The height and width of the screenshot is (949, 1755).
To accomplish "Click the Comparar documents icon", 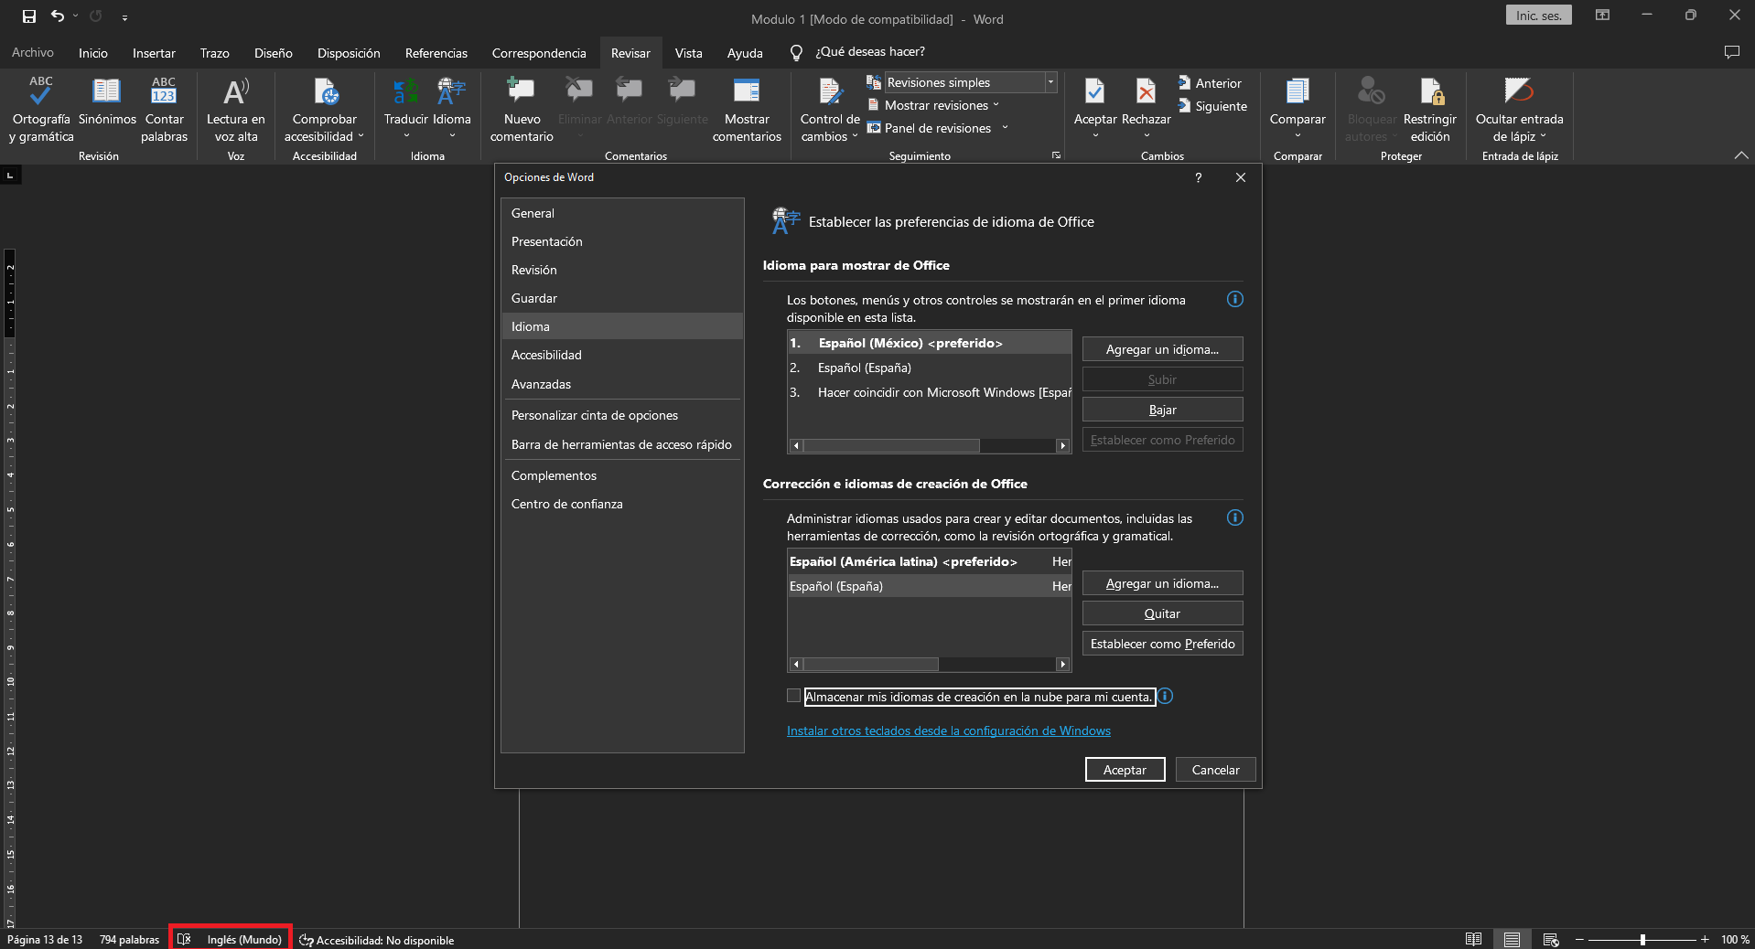I will tap(1297, 107).
